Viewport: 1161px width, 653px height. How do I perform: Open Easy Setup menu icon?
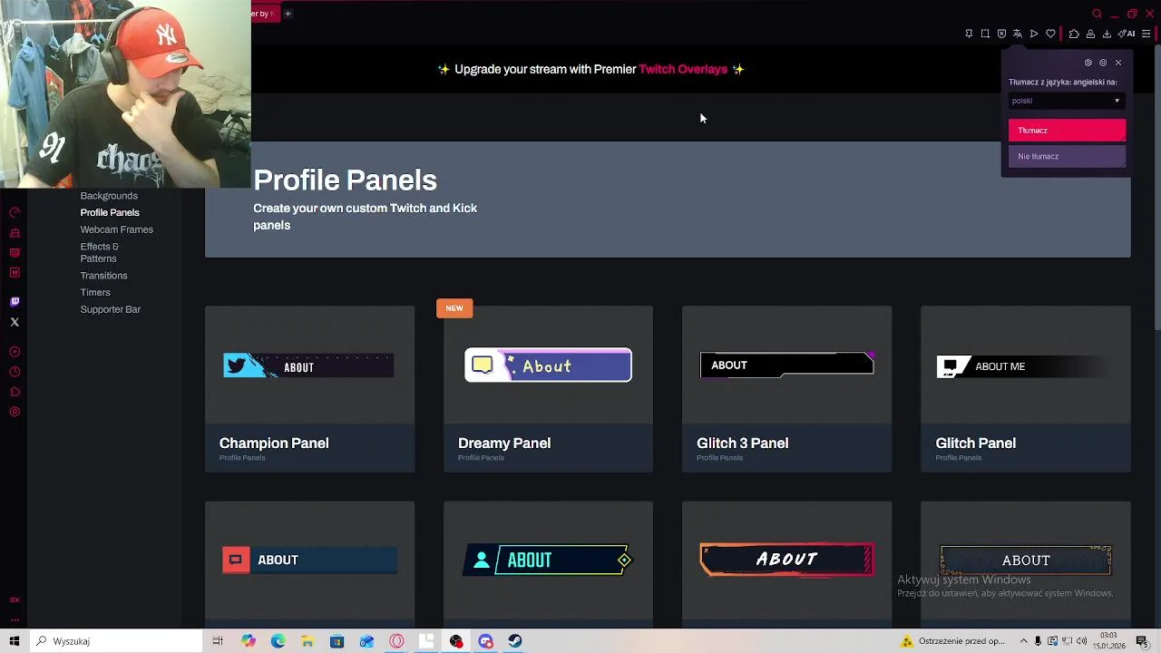coord(1146,34)
